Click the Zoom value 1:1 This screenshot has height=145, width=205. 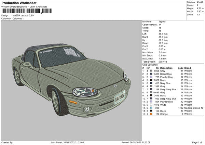(x=198, y=14)
